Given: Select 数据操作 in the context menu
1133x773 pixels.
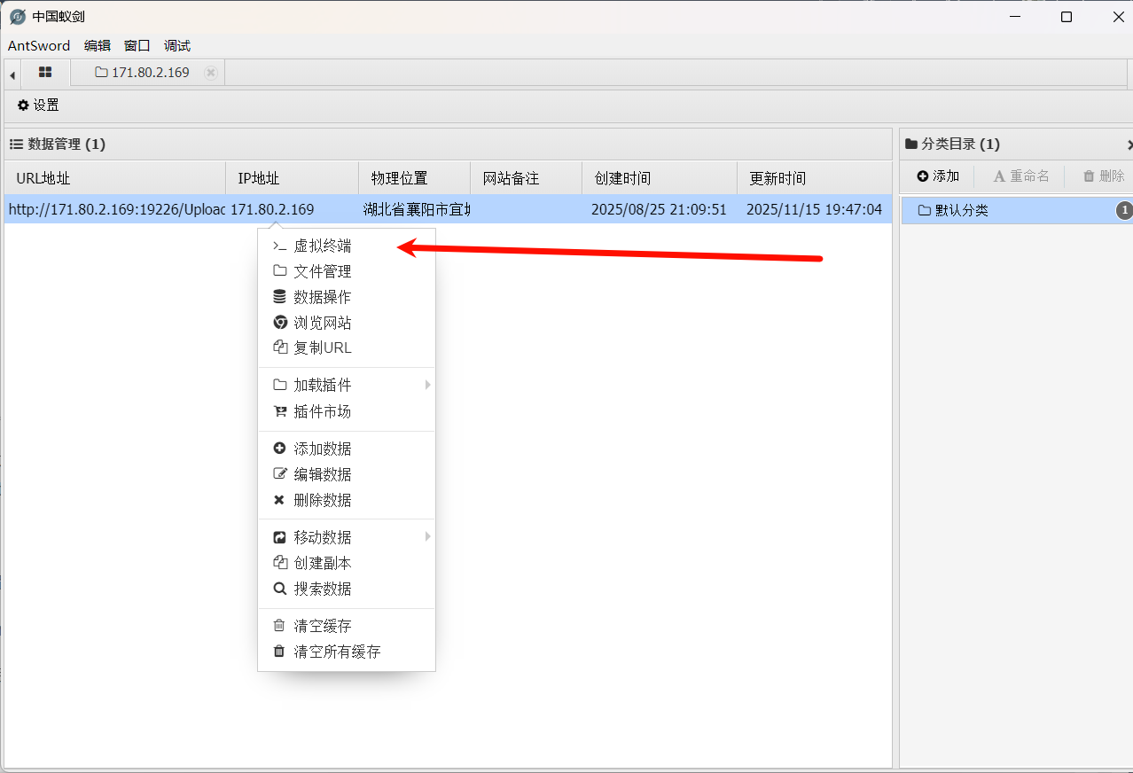Looking at the screenshot, I should tap(347, 297).
